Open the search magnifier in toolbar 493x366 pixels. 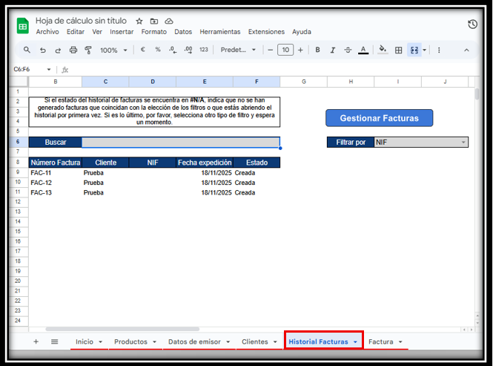tap(27, 50)
